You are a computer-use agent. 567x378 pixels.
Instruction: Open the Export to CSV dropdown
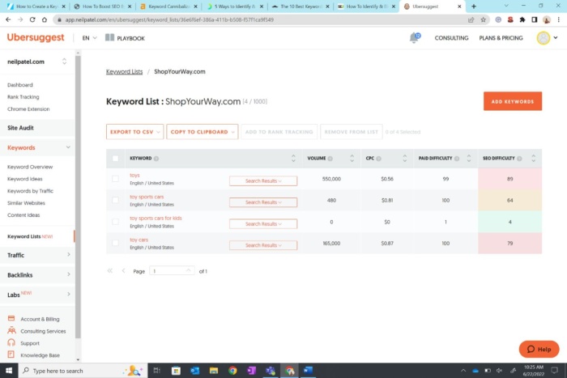pos(135,132)
